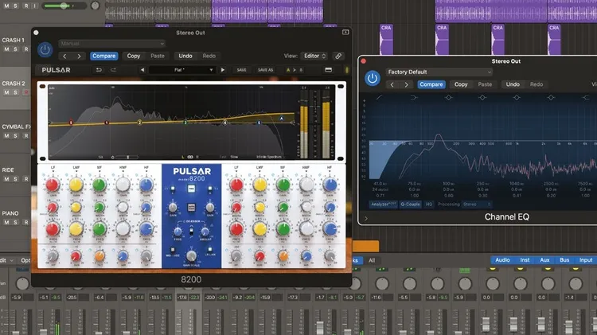Click the stereo link icon between L and R

click(x=190, y=157)
